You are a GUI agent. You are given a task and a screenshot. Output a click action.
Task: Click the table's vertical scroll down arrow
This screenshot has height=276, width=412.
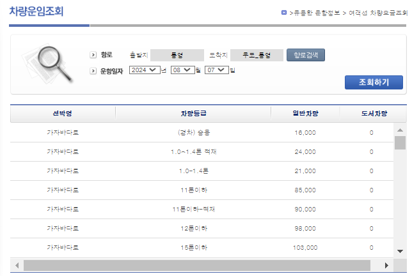click(x=400, y=251)
